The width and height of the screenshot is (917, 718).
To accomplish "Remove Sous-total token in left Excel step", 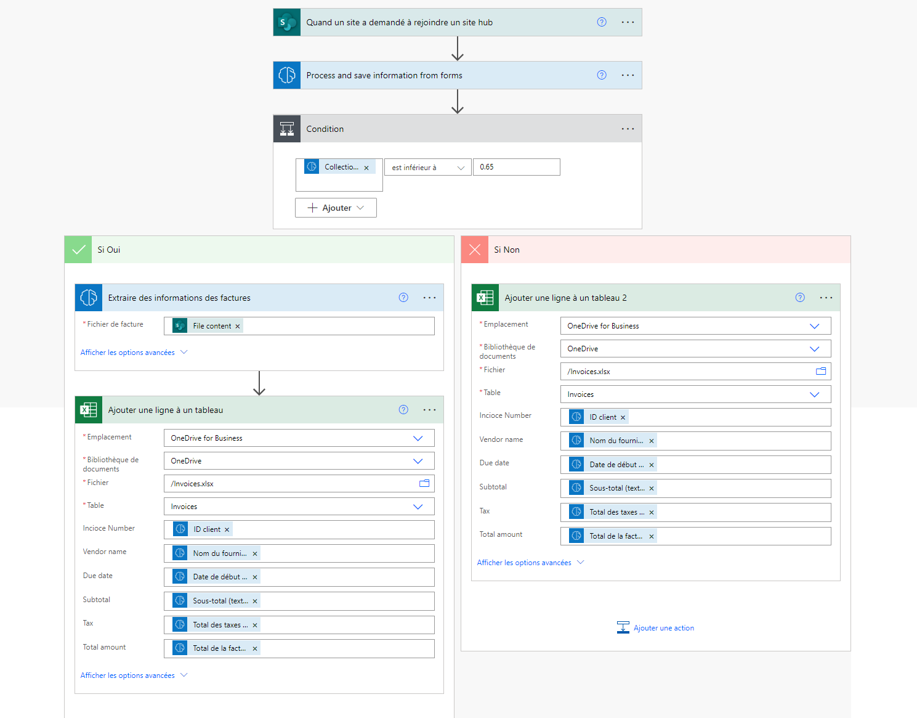I will pyautogui.click(x=255, y=602).
